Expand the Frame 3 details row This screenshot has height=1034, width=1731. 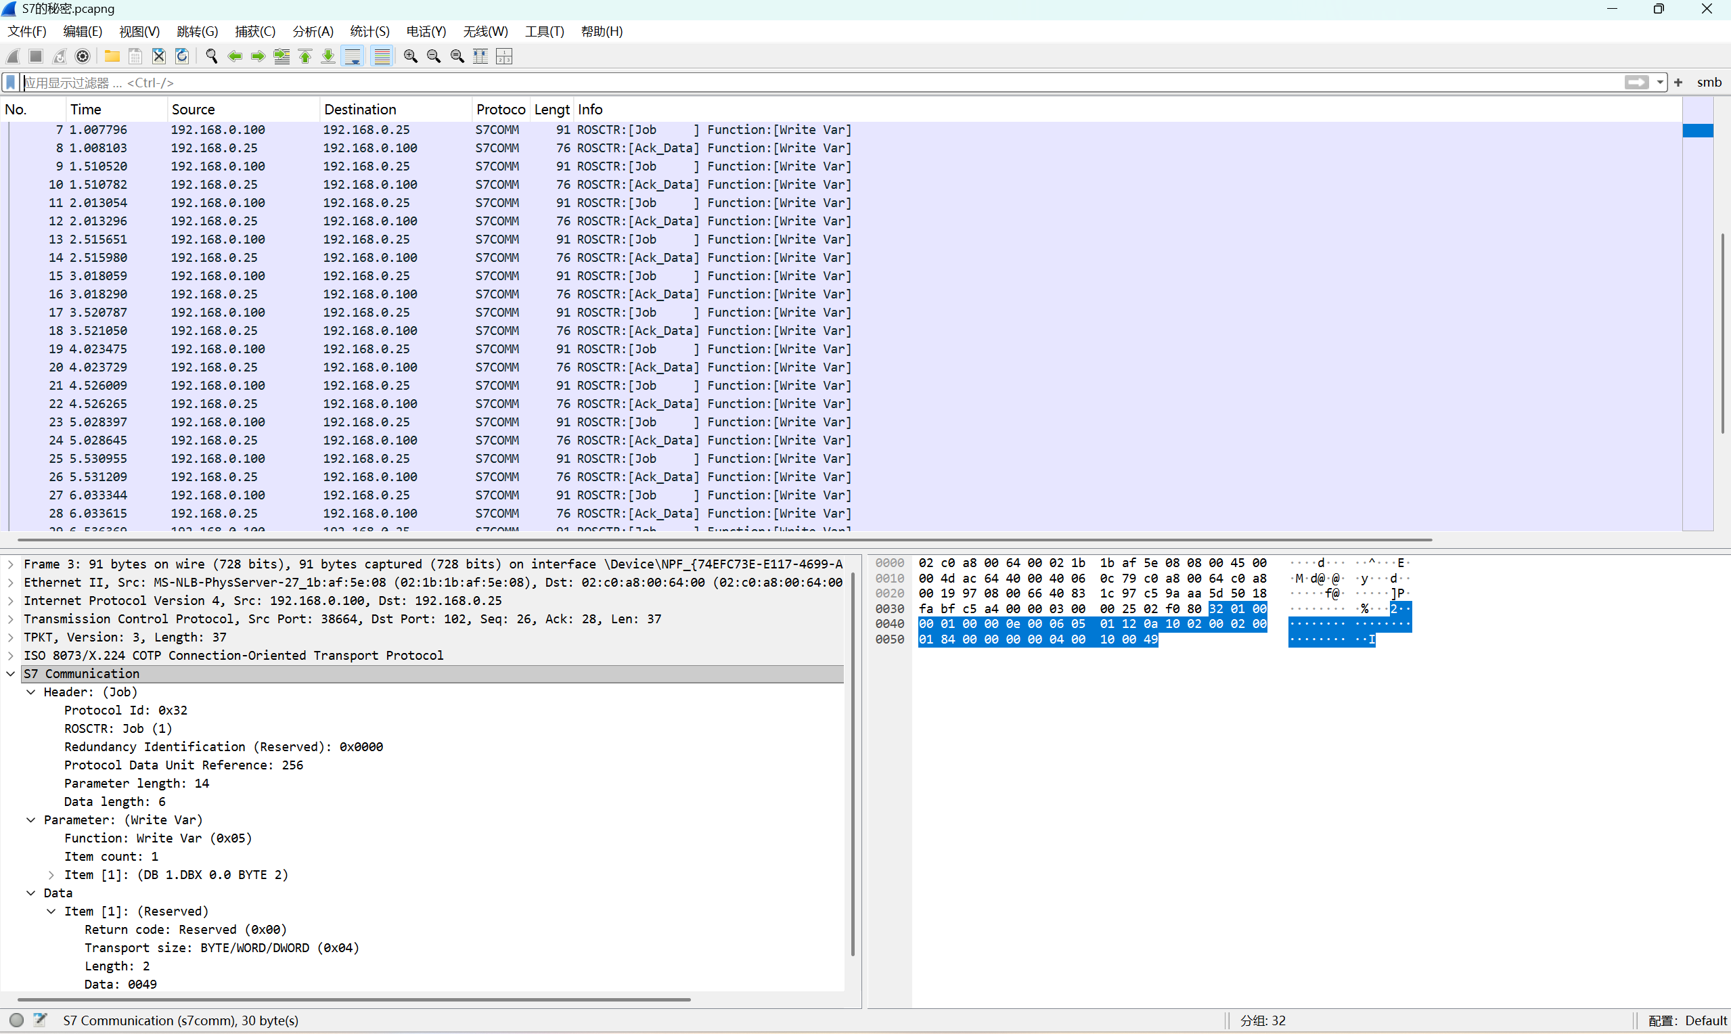10,564
